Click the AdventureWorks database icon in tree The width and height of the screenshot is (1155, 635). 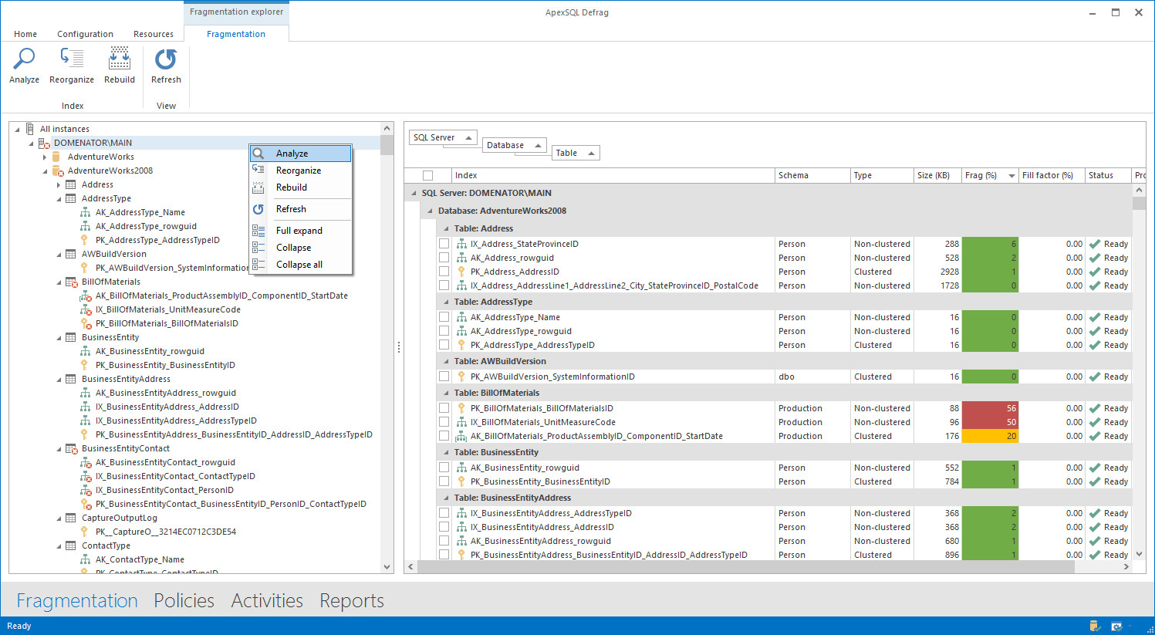(x=56, y=157)
